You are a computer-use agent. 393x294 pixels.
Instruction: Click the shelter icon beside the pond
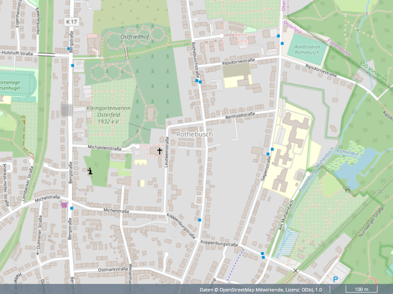pyautogui.click(x=347, y=190)
